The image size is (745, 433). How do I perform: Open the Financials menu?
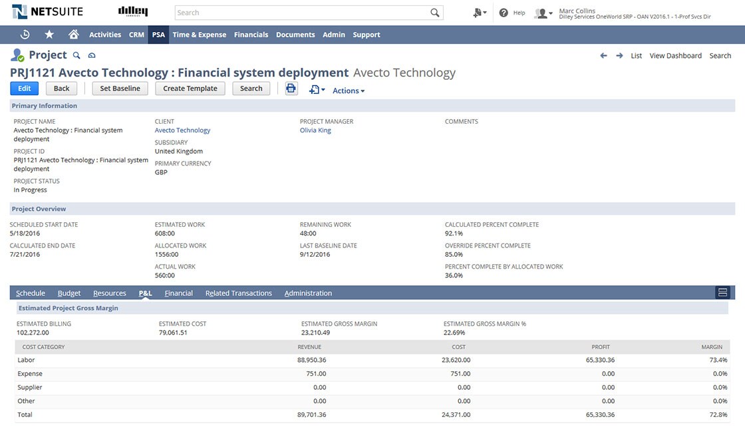click(251, 35)
